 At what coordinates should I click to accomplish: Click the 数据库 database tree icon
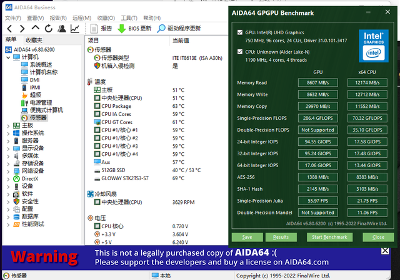[x=16, y=216]
